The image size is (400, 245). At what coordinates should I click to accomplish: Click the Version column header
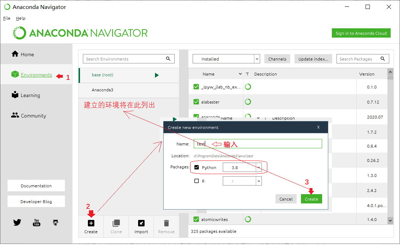pyautogui.click(x=367, y=74)
